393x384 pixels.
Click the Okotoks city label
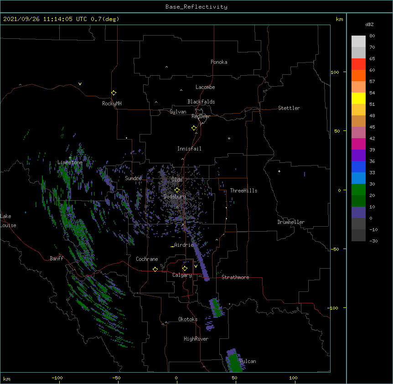(188, 319)
